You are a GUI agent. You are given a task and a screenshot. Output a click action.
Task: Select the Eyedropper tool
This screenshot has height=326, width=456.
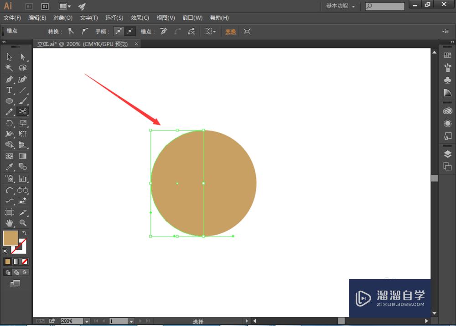tap(9, 167)
